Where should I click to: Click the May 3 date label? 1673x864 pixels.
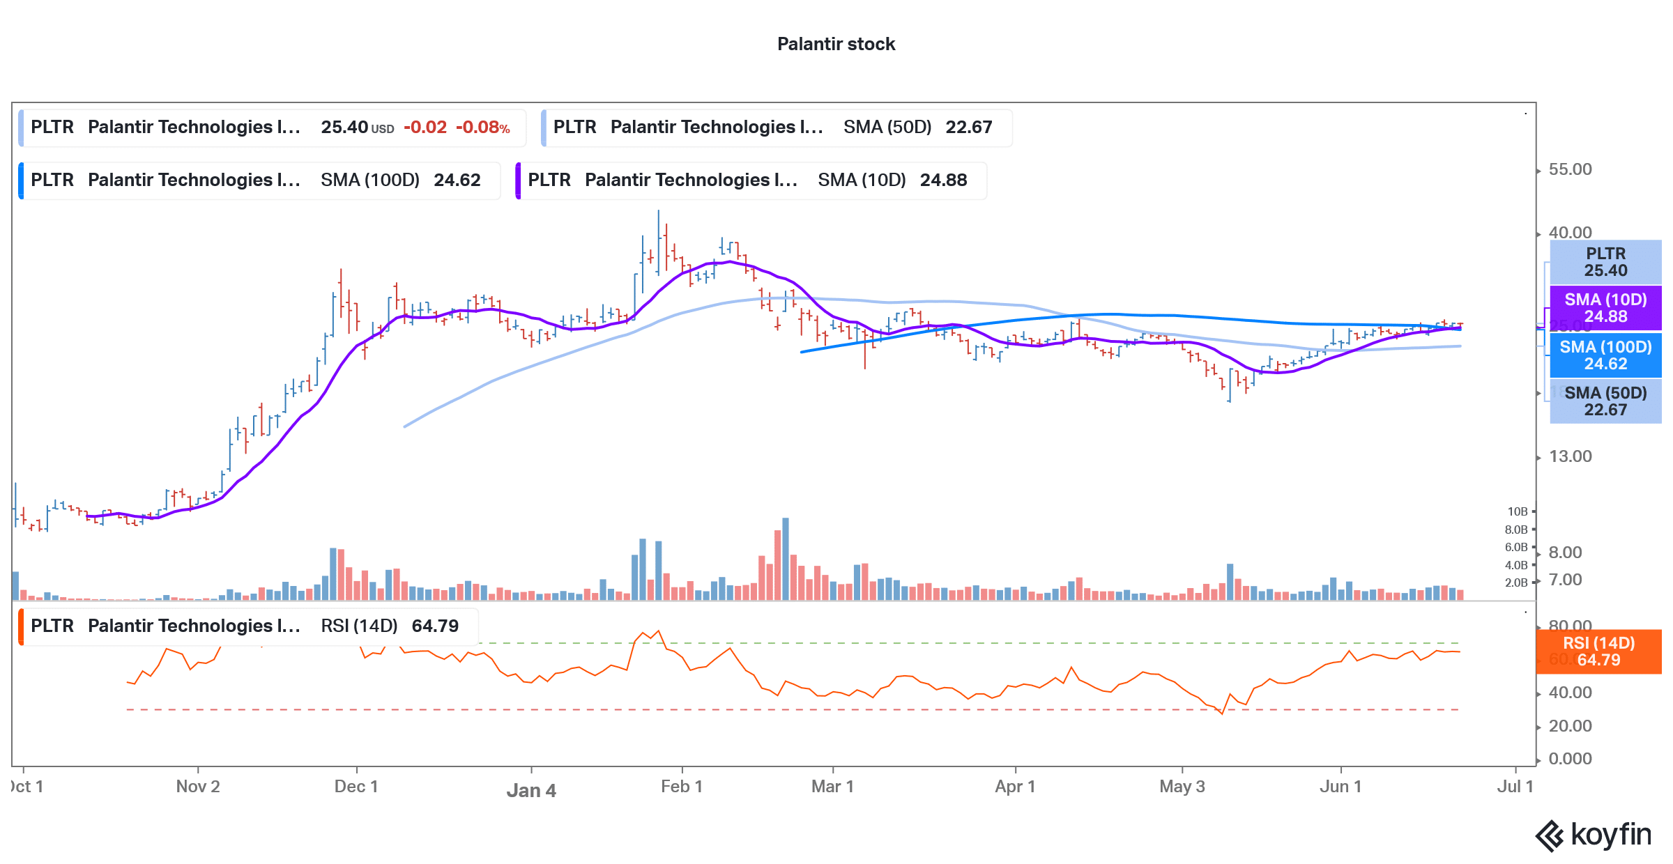pyautogui.click(x=1182, y=787)
